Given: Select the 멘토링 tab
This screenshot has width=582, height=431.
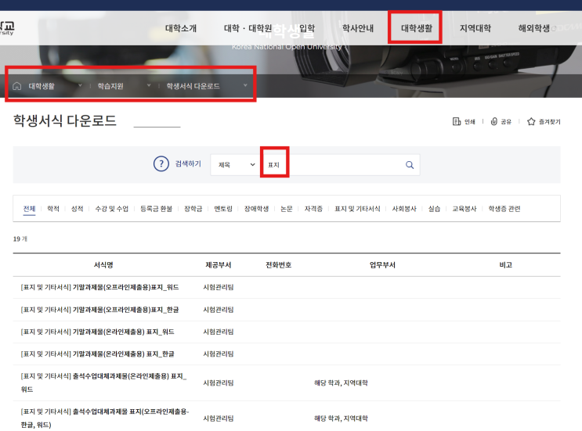Looking at the screenshot, I should 223,209.
